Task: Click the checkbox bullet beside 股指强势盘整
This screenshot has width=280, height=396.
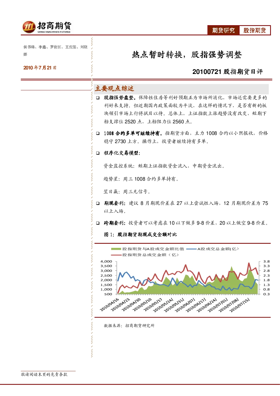Action: tap(98, 98)
